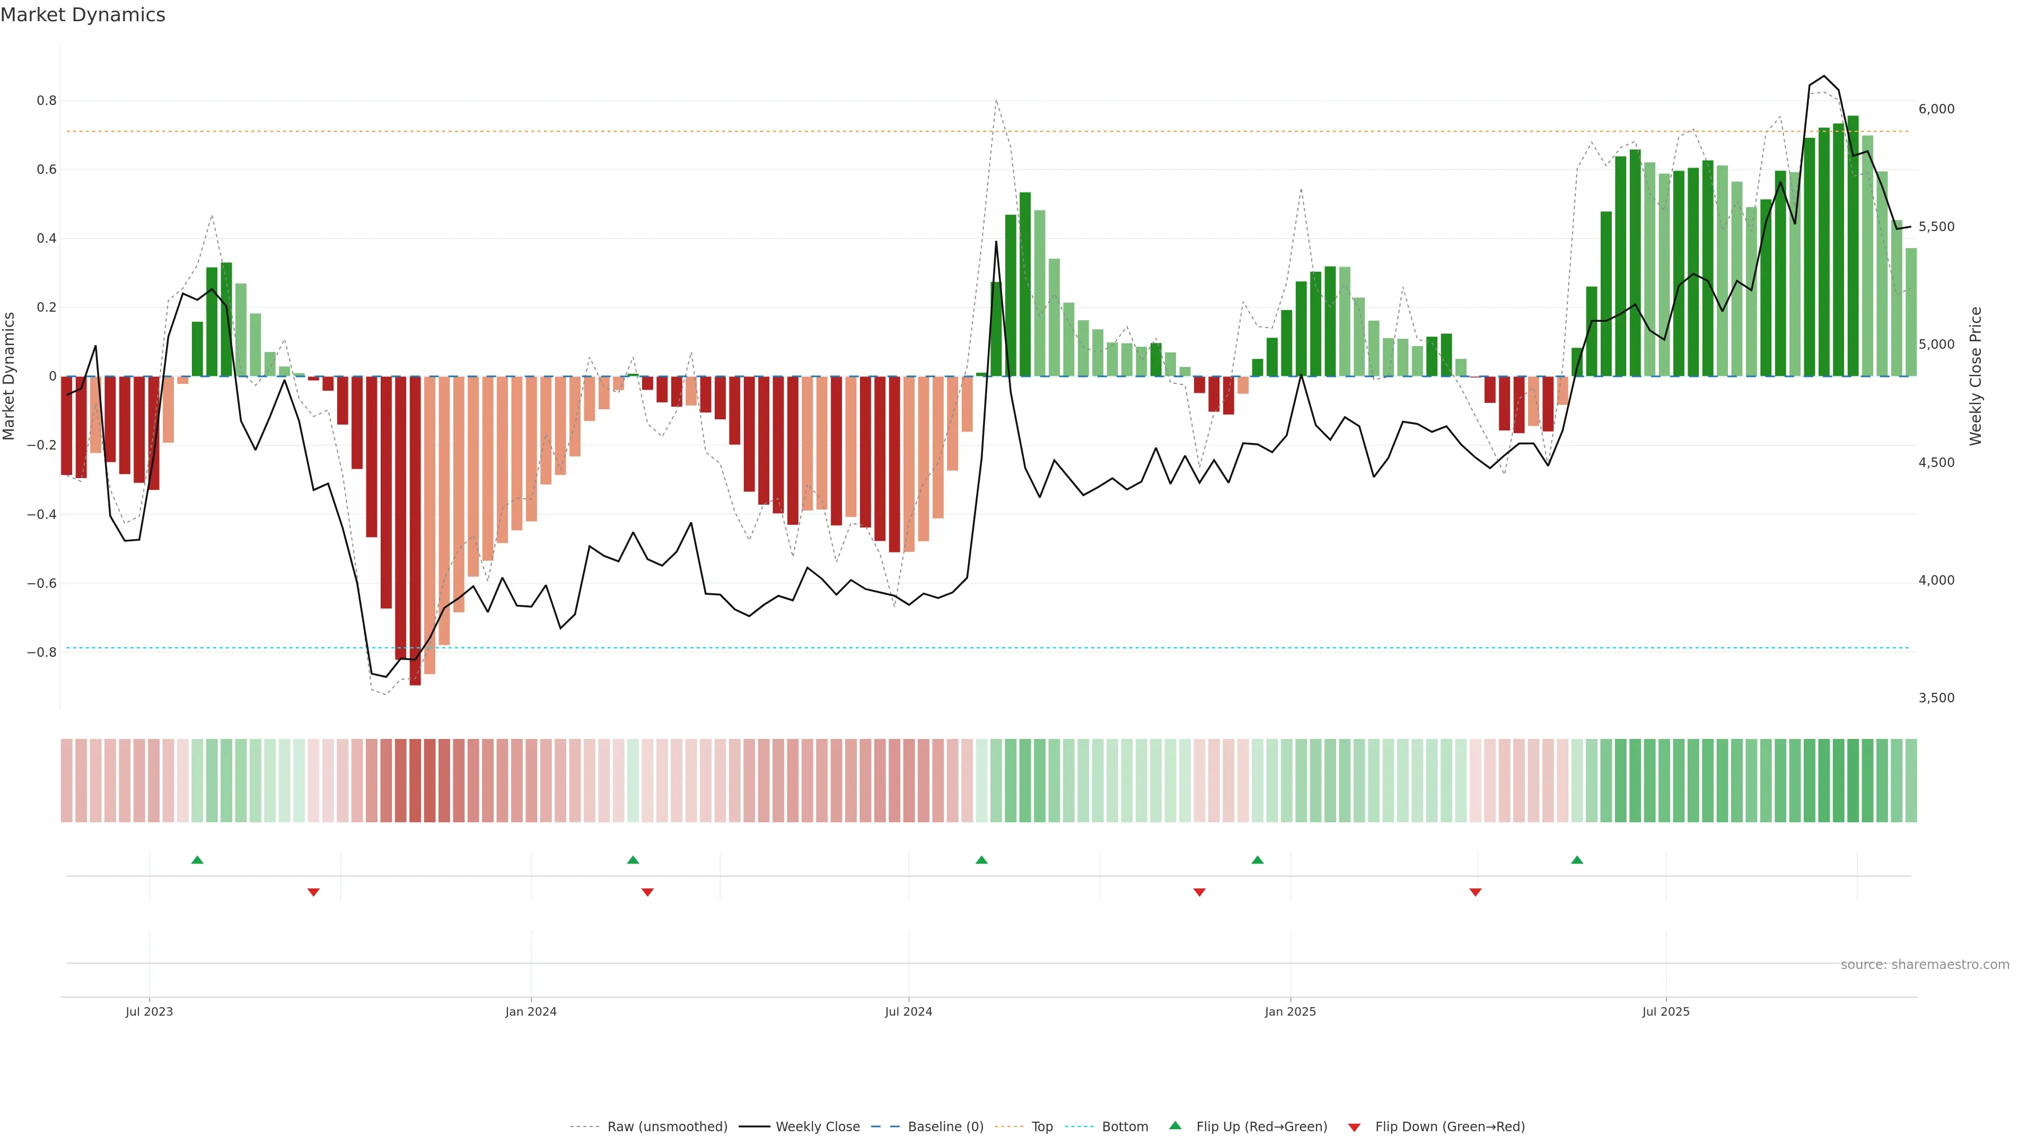Click the darkest red heatmap strip cell
Screen dimensions: 2036x1145
pos(415,781)
